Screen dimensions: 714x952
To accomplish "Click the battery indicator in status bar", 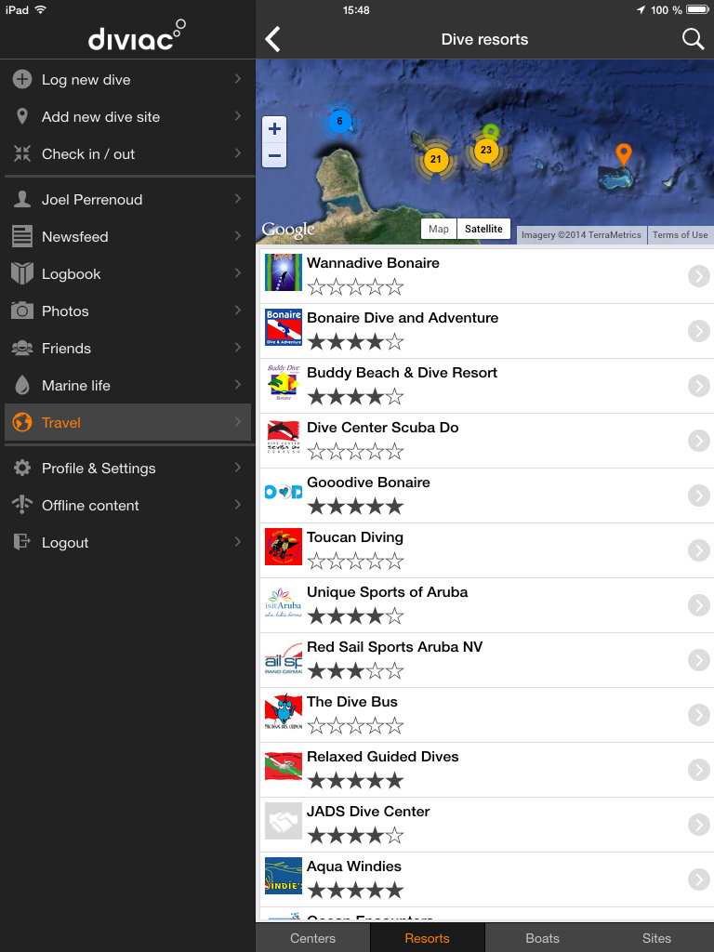I will tap(697, 9).
